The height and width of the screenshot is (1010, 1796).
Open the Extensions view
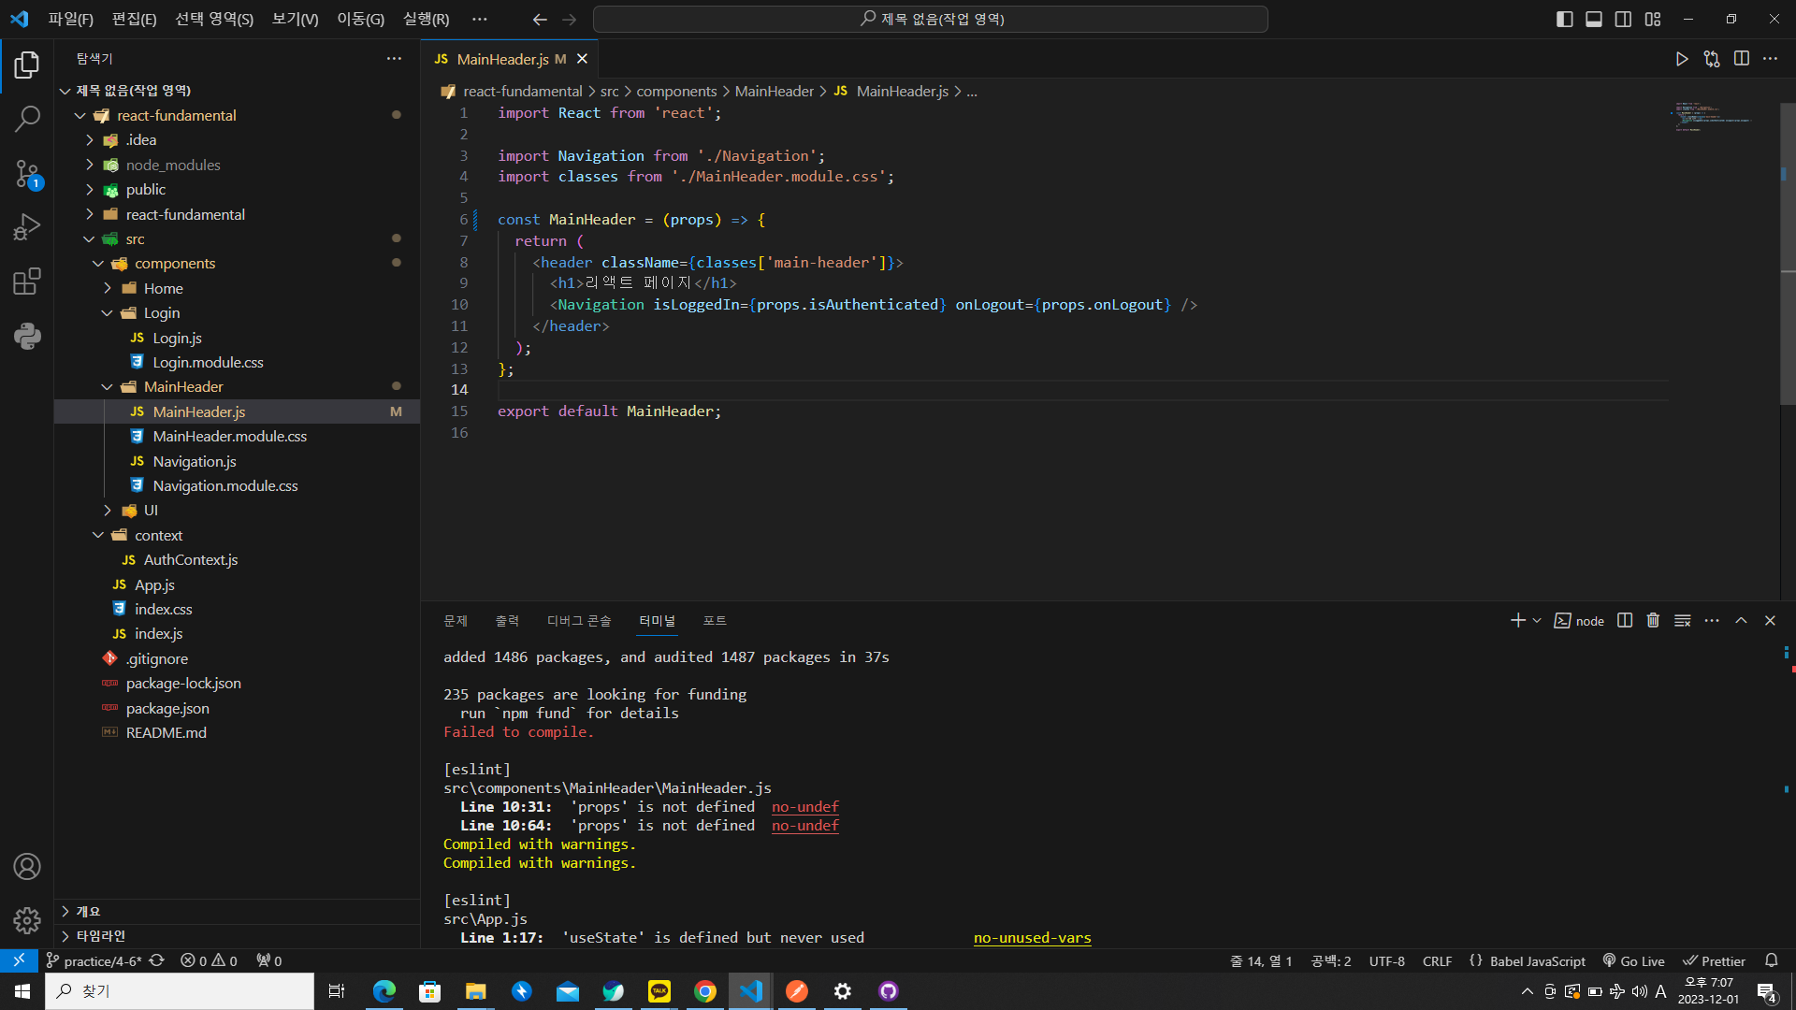pyautogui.click(x=27, y=281)
